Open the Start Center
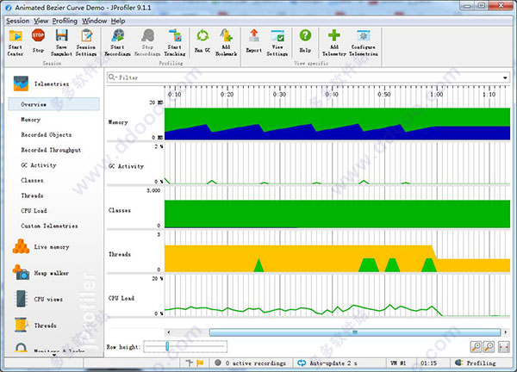The image size is (517, 372). (x=16, y=43)
